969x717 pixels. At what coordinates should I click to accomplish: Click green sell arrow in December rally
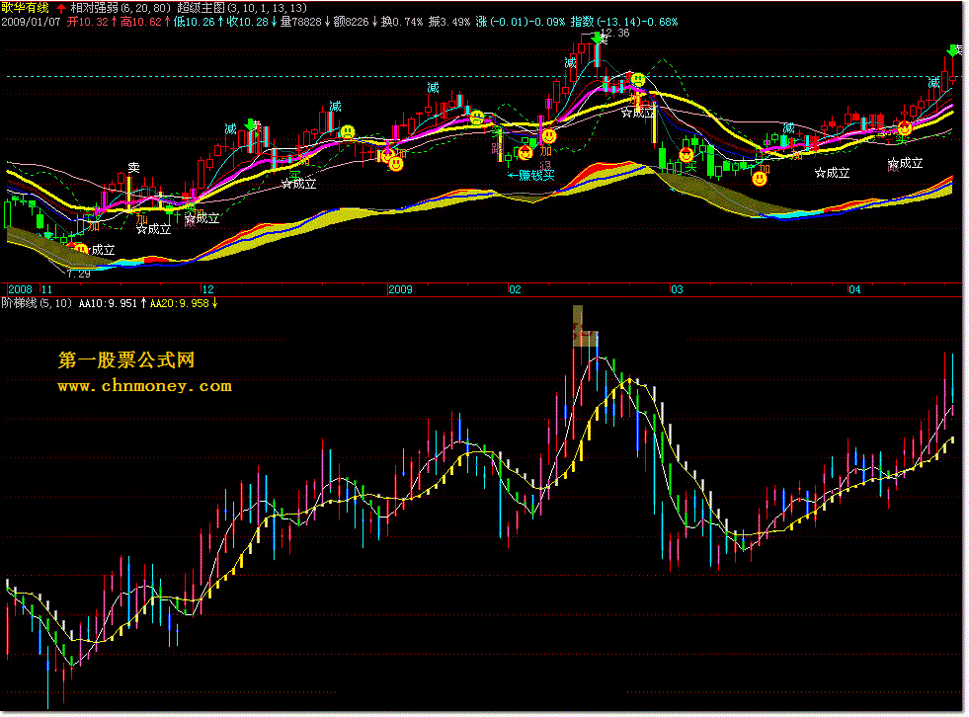point(250,124)
